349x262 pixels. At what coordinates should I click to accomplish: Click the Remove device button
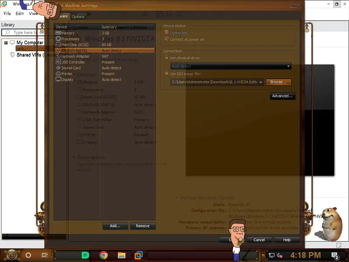[x=143, y=226]
